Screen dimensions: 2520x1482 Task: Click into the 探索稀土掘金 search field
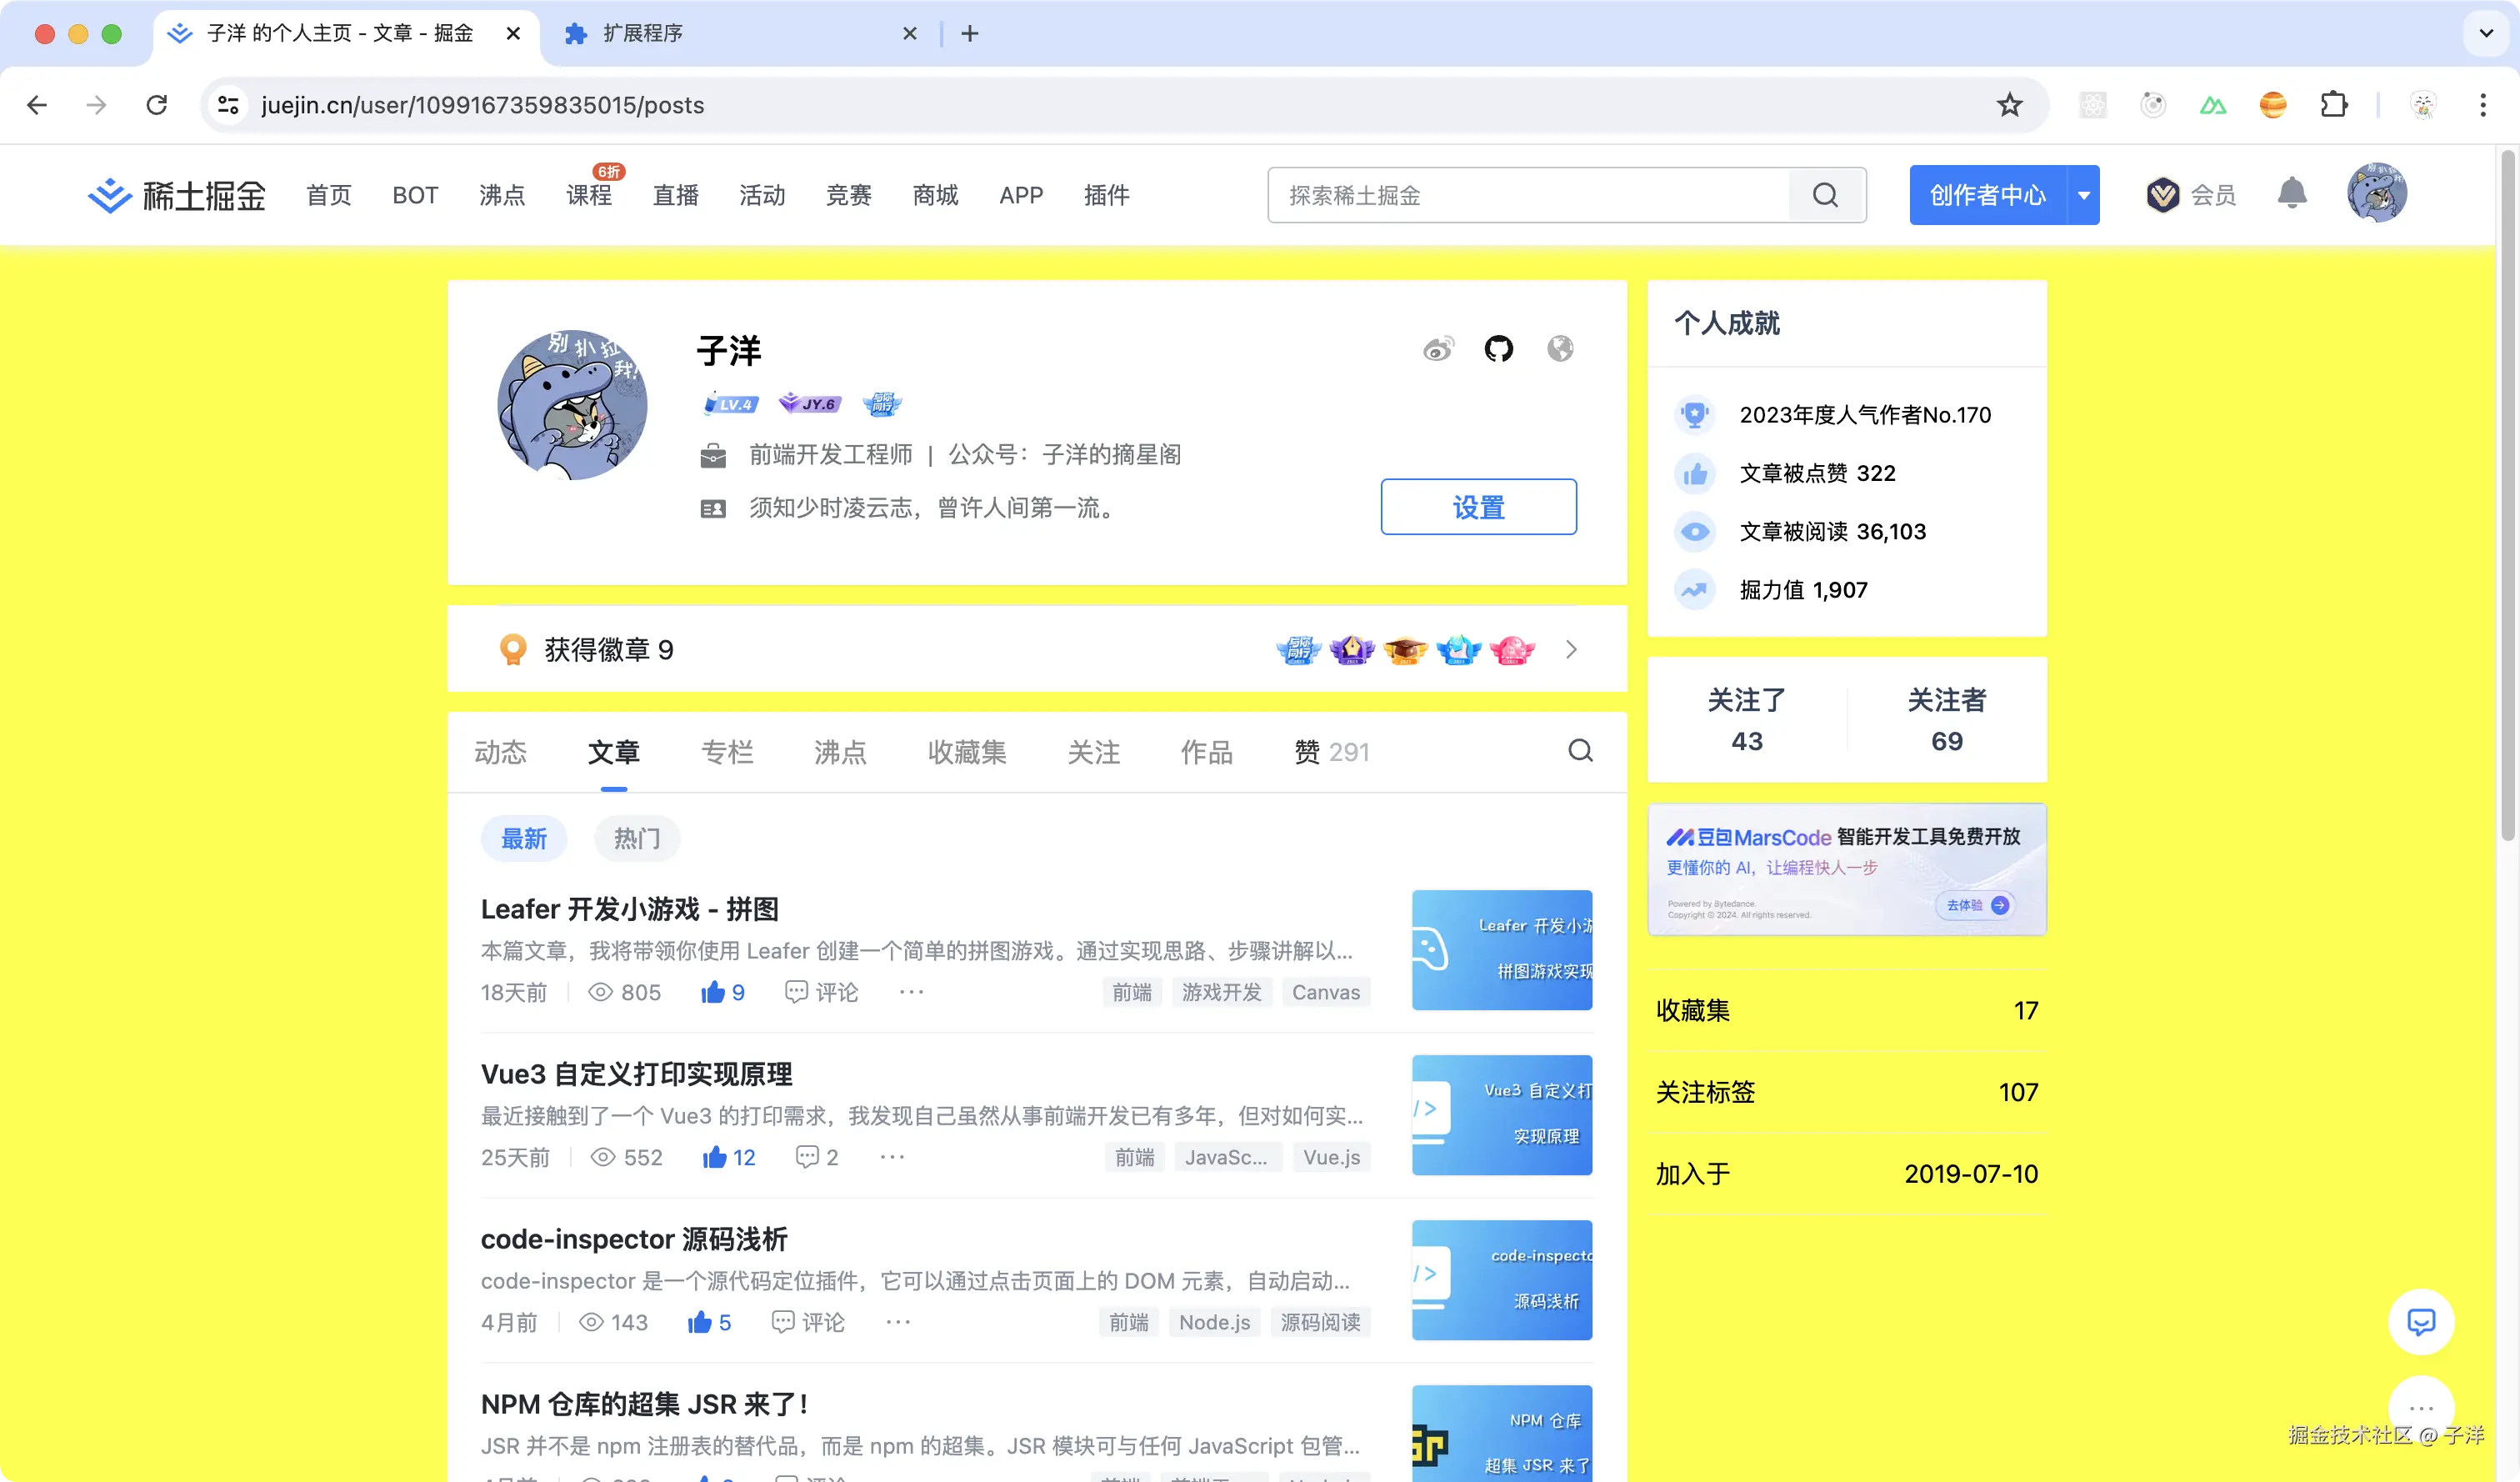1530,195
